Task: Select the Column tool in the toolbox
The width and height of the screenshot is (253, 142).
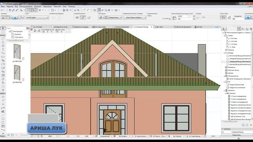Action: [x=3, y=50]
